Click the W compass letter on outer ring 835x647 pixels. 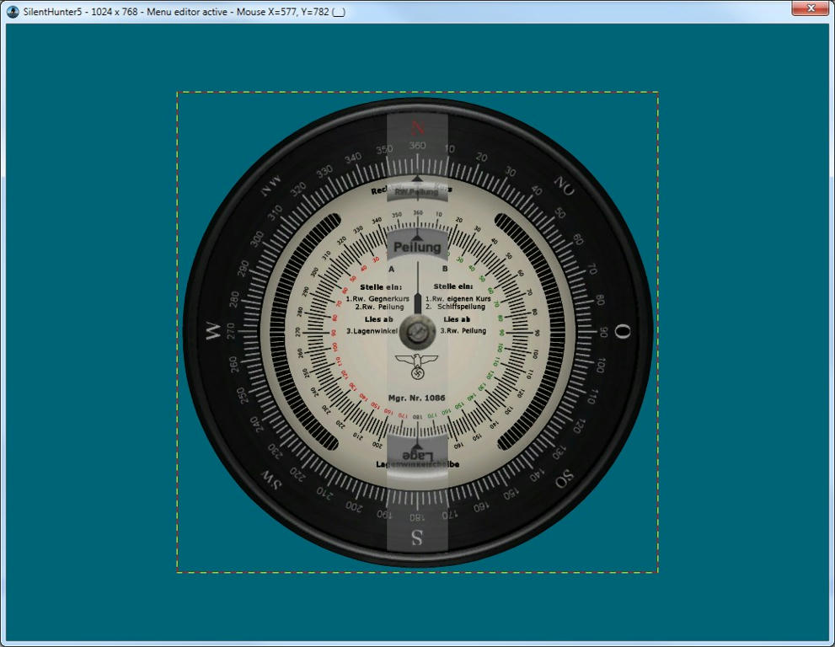212,332
